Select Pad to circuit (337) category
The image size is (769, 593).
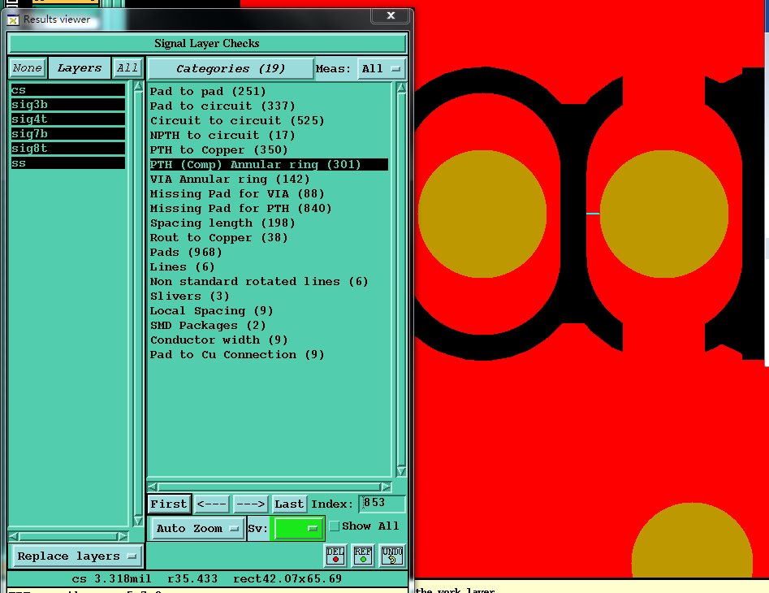tap(222, 106)
